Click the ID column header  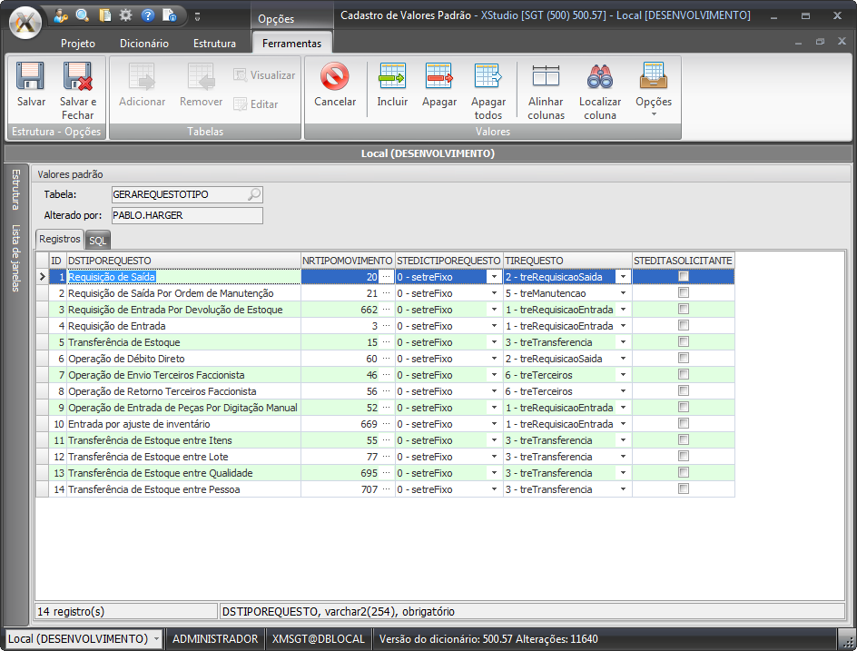[x=57, y=261]
